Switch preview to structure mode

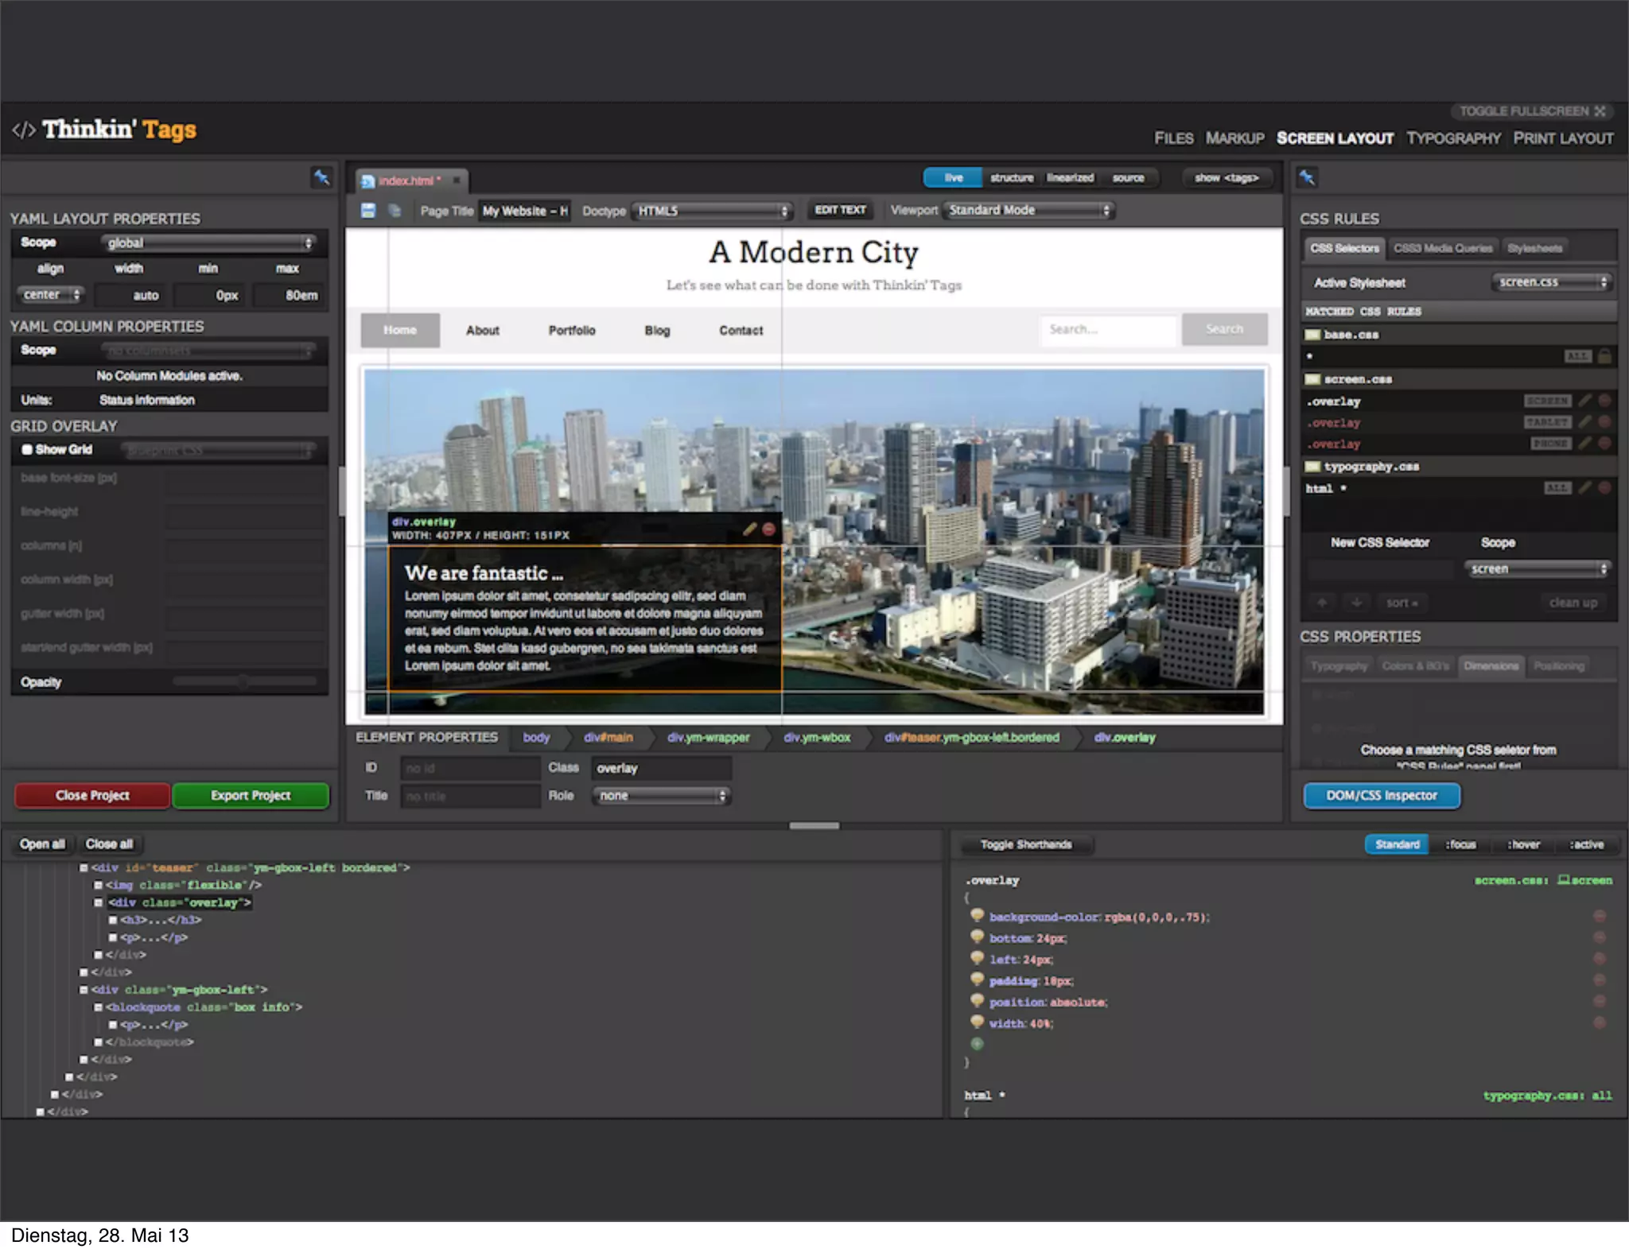(x=1012, y=177)
